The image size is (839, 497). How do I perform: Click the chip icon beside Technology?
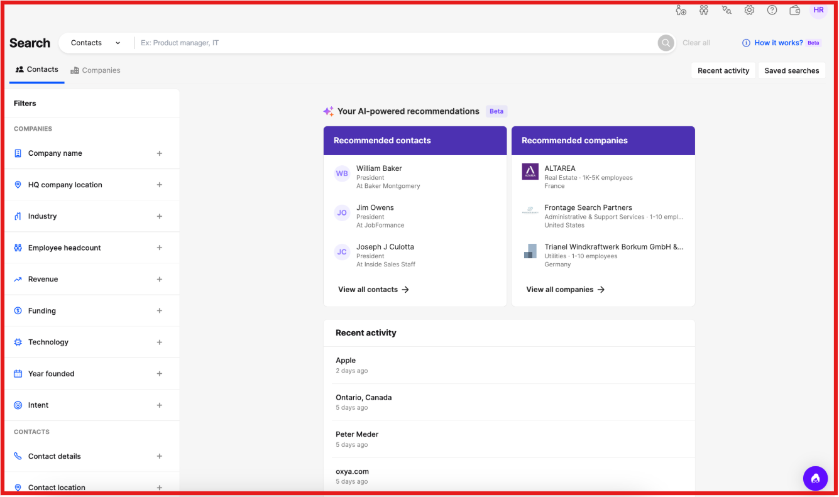(18, 342)
